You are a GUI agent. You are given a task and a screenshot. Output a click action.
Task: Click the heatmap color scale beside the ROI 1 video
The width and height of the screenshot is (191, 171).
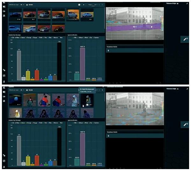point(163,24)
